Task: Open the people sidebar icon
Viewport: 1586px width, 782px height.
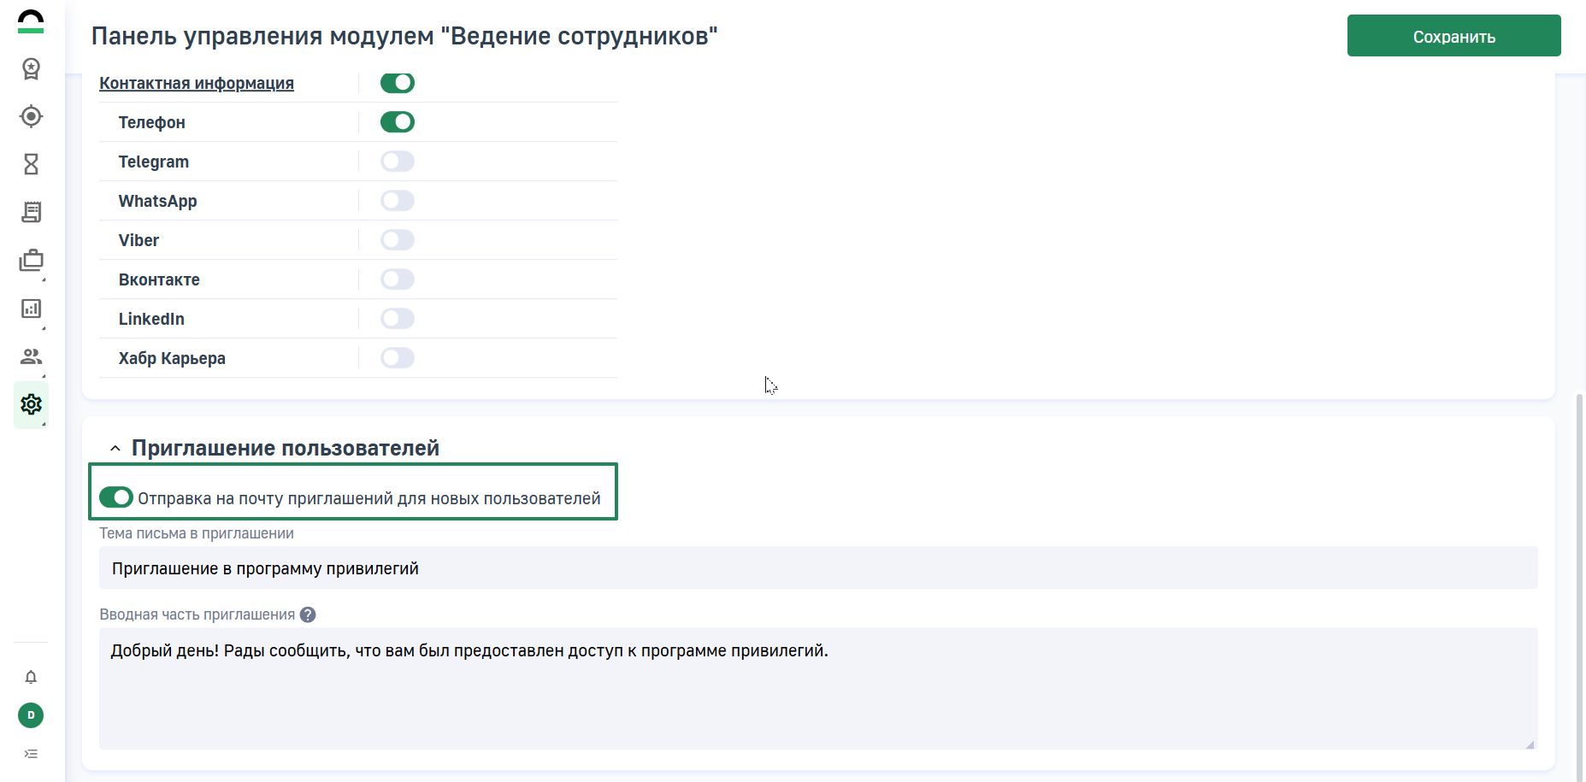Action: [31, 356]
